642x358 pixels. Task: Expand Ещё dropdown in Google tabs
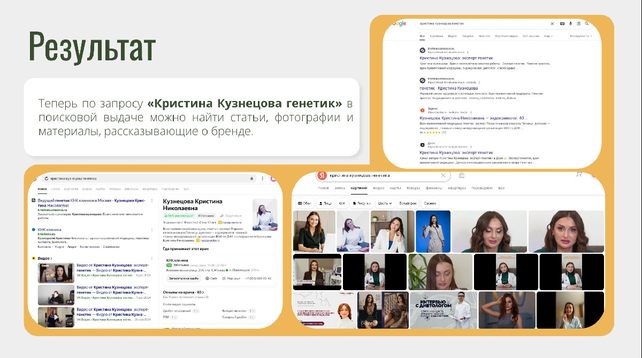(x=548, y=36)
